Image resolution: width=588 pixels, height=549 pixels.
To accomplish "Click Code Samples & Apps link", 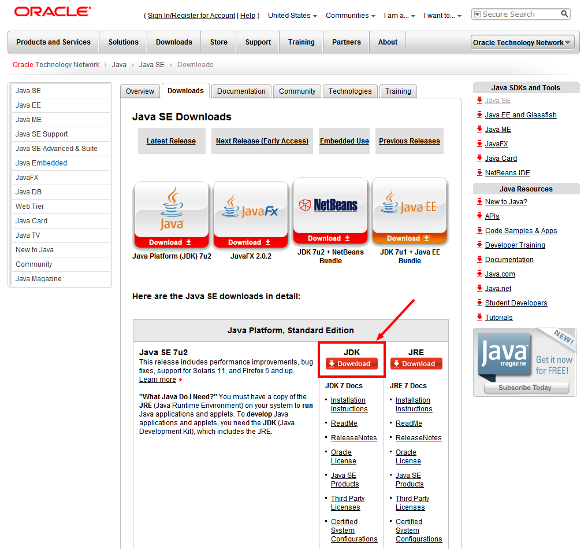I will point(521,231).
